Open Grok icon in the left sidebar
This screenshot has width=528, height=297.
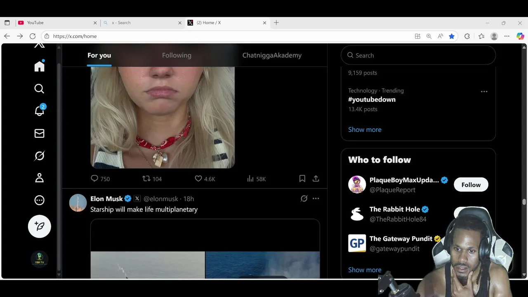click(39, 156)
